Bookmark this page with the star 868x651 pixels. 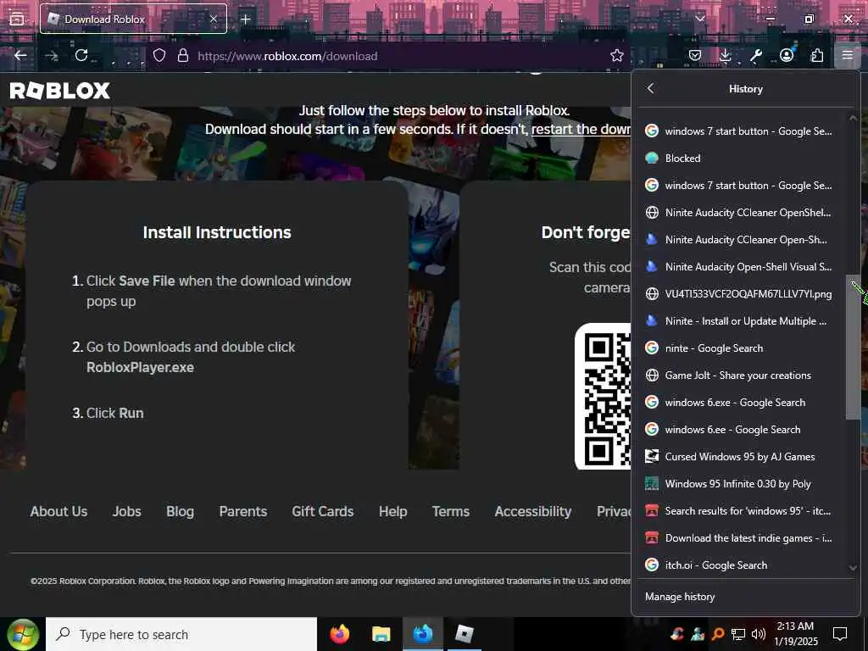pyautogui.click(x=617, y=55)
